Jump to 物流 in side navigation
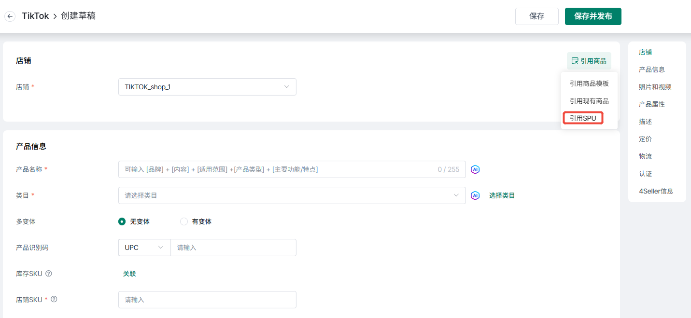Screen dimensions: 691x318 tap(645, 156)
